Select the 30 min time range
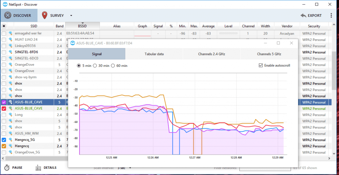 [x=95, y=66]
